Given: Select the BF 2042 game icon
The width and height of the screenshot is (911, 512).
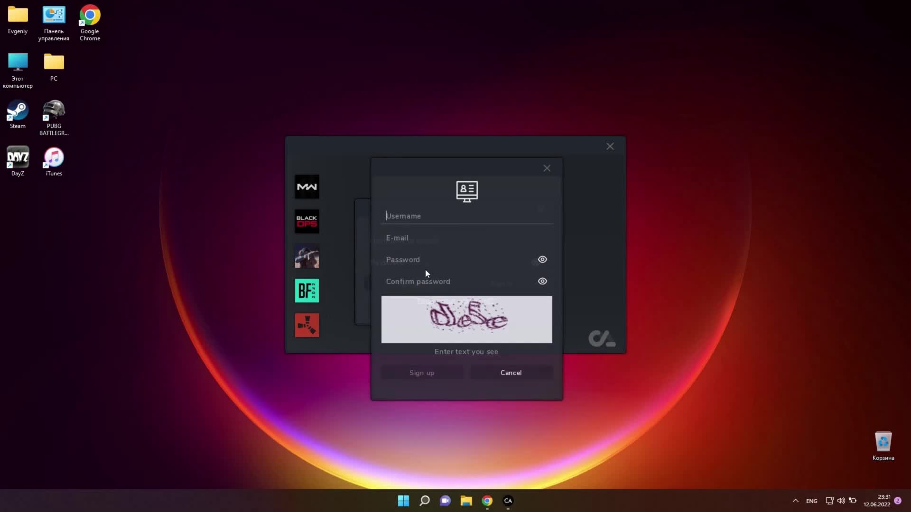Looking at the screenshot, I should click(x=307, y=291).
